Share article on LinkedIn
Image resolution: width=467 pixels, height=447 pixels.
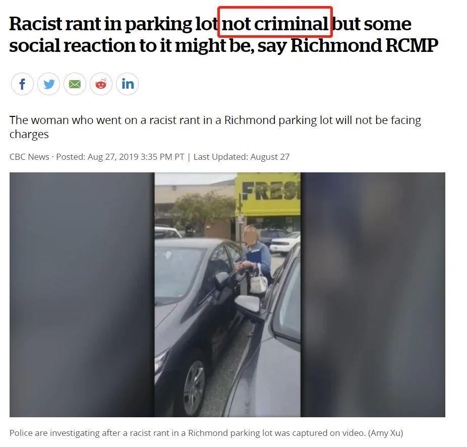coord(127,84)
